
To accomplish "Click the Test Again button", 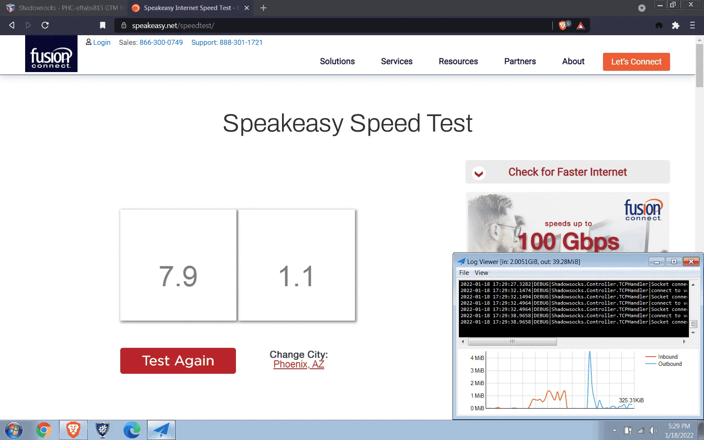I will [x=178, y=361].
